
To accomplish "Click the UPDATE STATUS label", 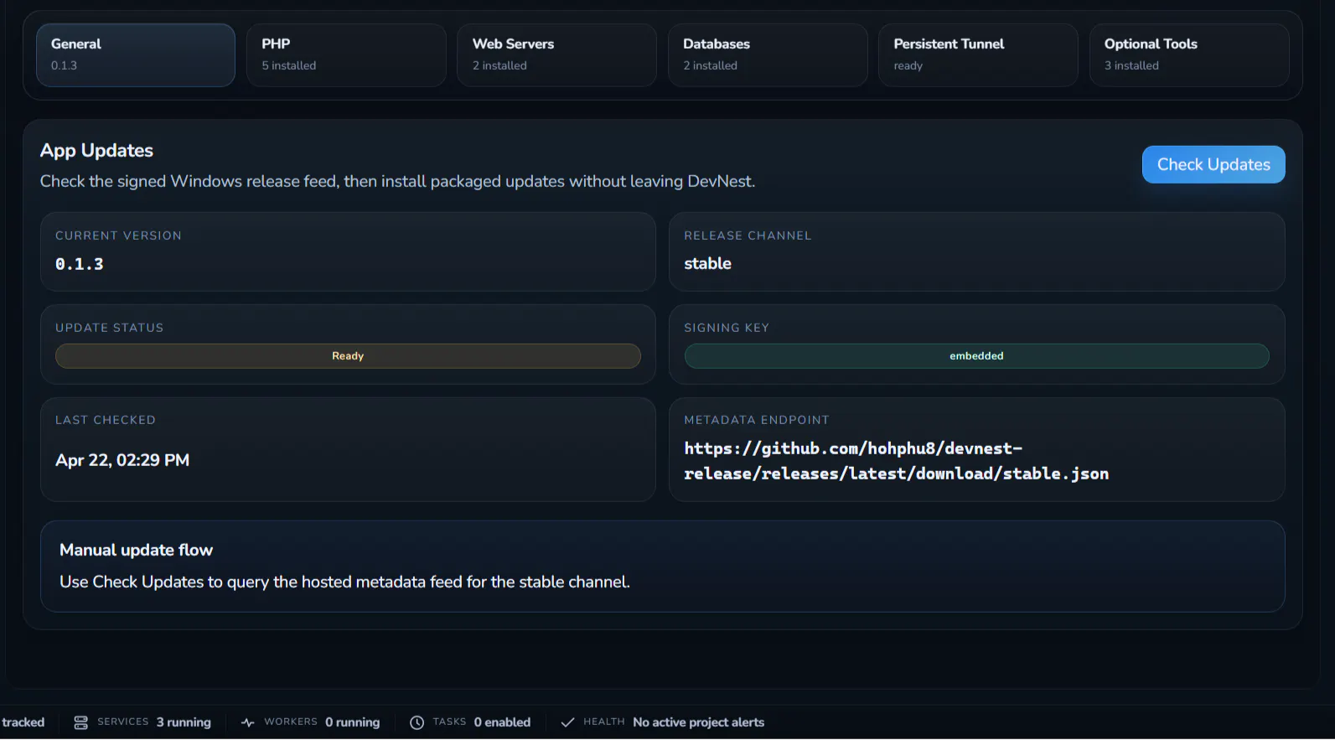I will click(109, 328).
